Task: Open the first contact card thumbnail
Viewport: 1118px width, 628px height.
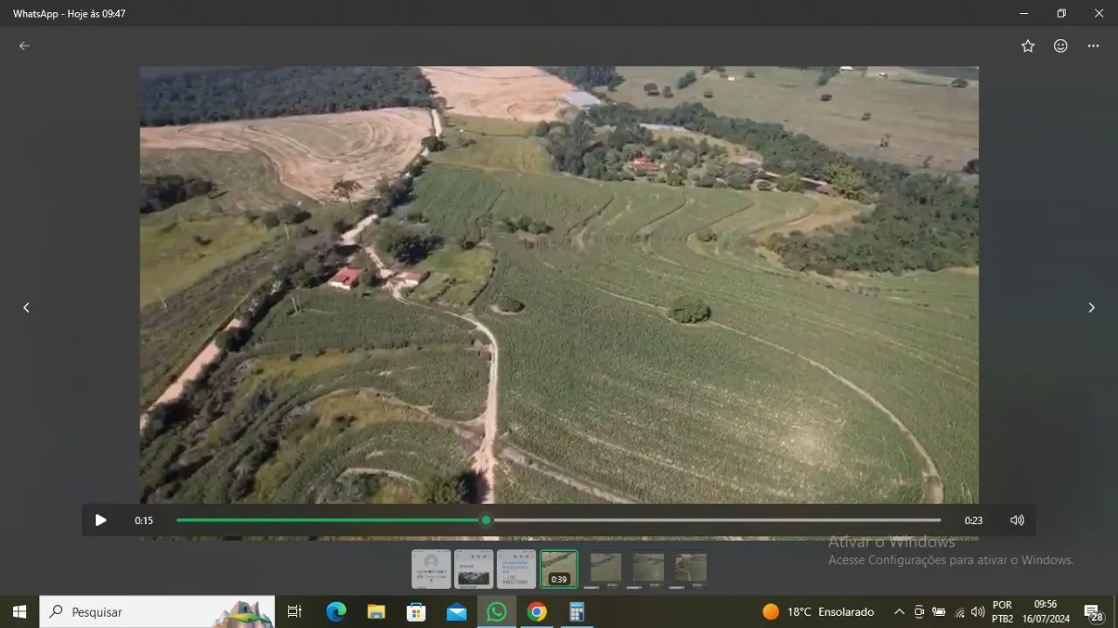Action: click(x=431, y=569)
